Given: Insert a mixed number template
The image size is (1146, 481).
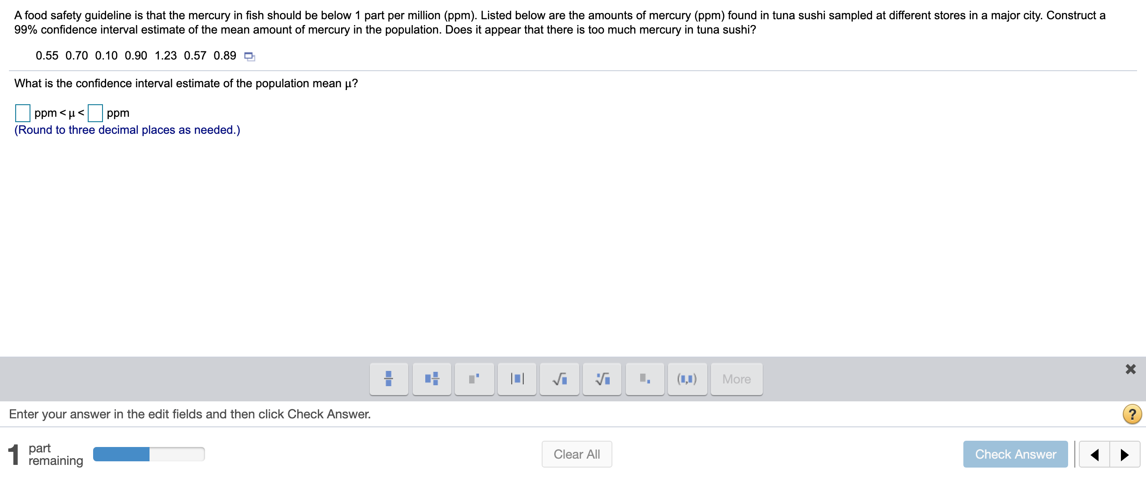Looking at the screenshot, I should click(431, 379).
